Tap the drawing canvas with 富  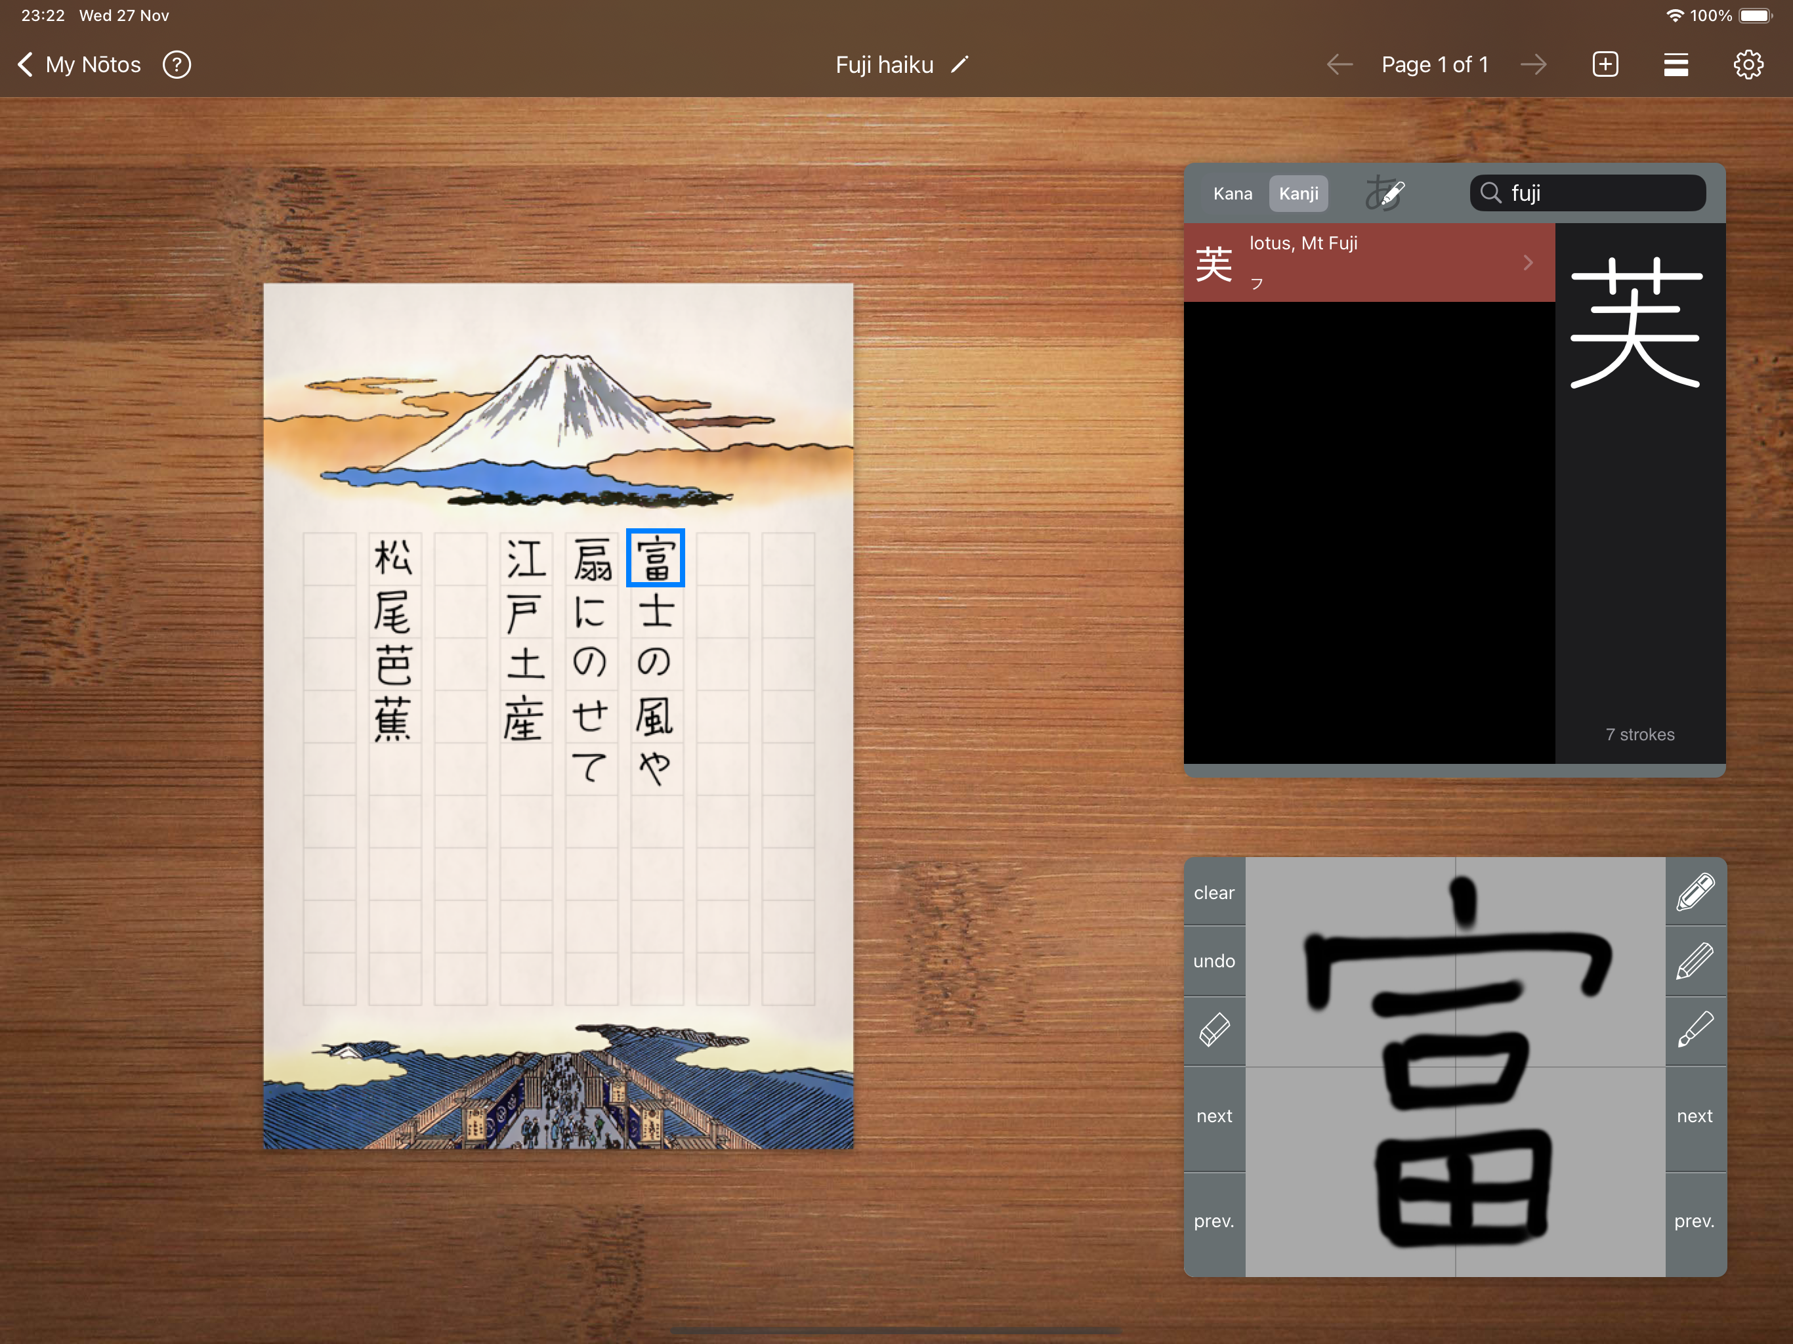coord(1455,1067)
